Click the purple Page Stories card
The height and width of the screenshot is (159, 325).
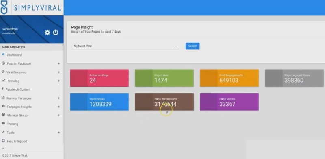pos(230,102)
